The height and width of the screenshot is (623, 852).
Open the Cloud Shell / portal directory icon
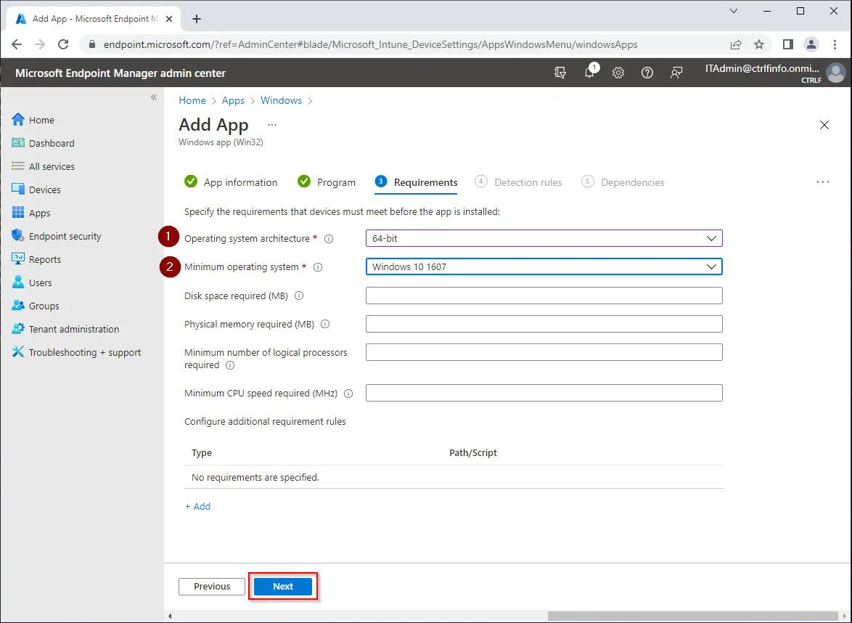560,73
